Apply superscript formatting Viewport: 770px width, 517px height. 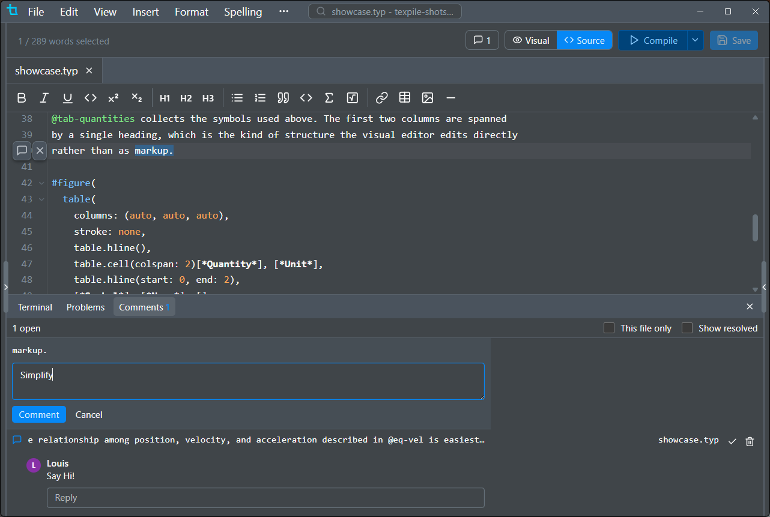tap(114, 98)
